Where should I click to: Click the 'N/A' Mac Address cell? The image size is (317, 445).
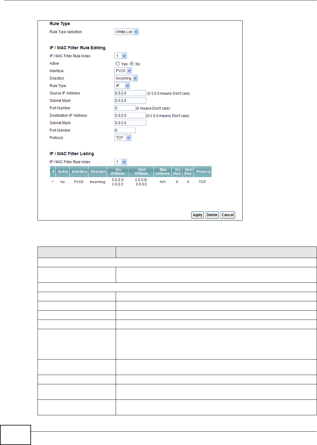(x=163, y=182)
